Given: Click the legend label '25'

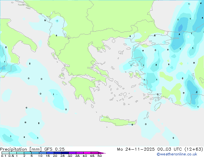Looking at the screenshot, I should click(62, 156).
